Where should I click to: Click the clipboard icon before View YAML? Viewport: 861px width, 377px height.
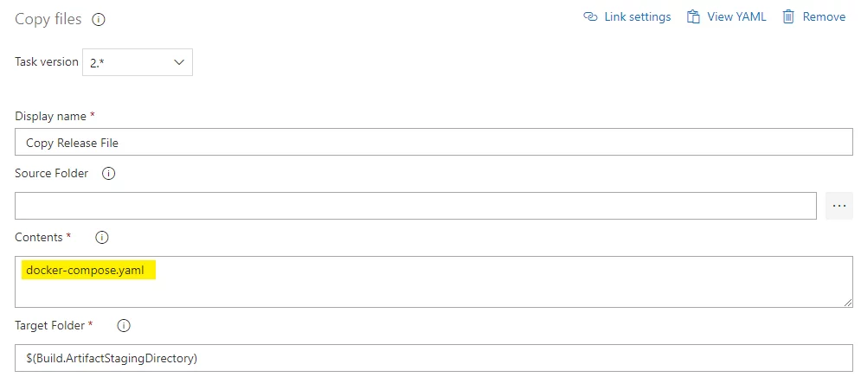[x=693, y=16]
